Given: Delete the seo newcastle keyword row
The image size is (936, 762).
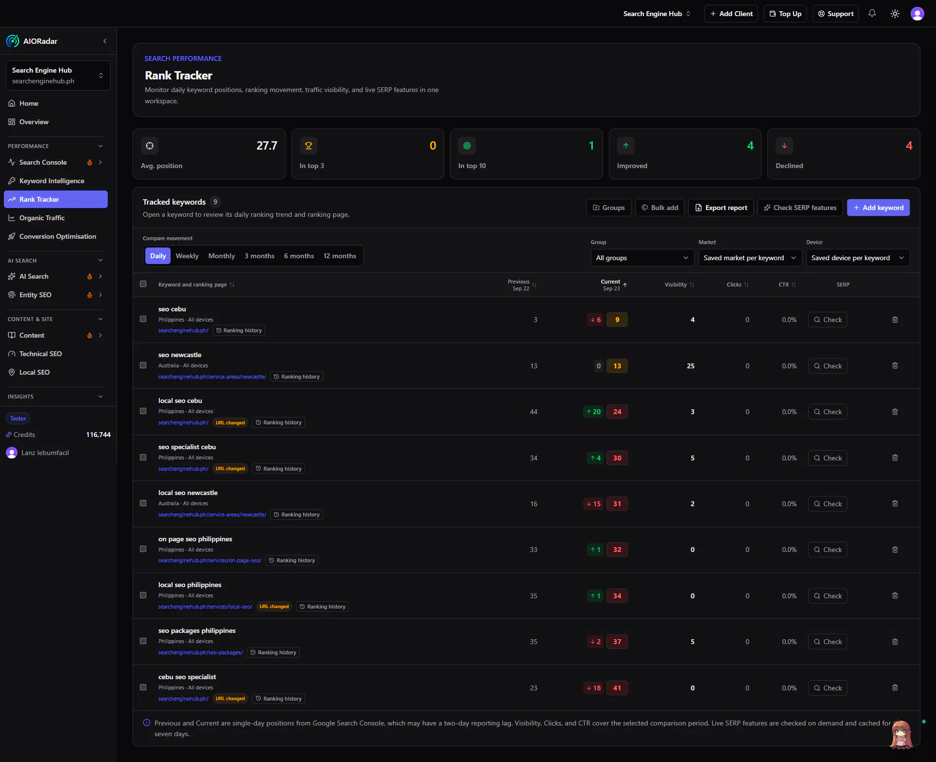Looking at the screenshot, I should pos(895,365).
